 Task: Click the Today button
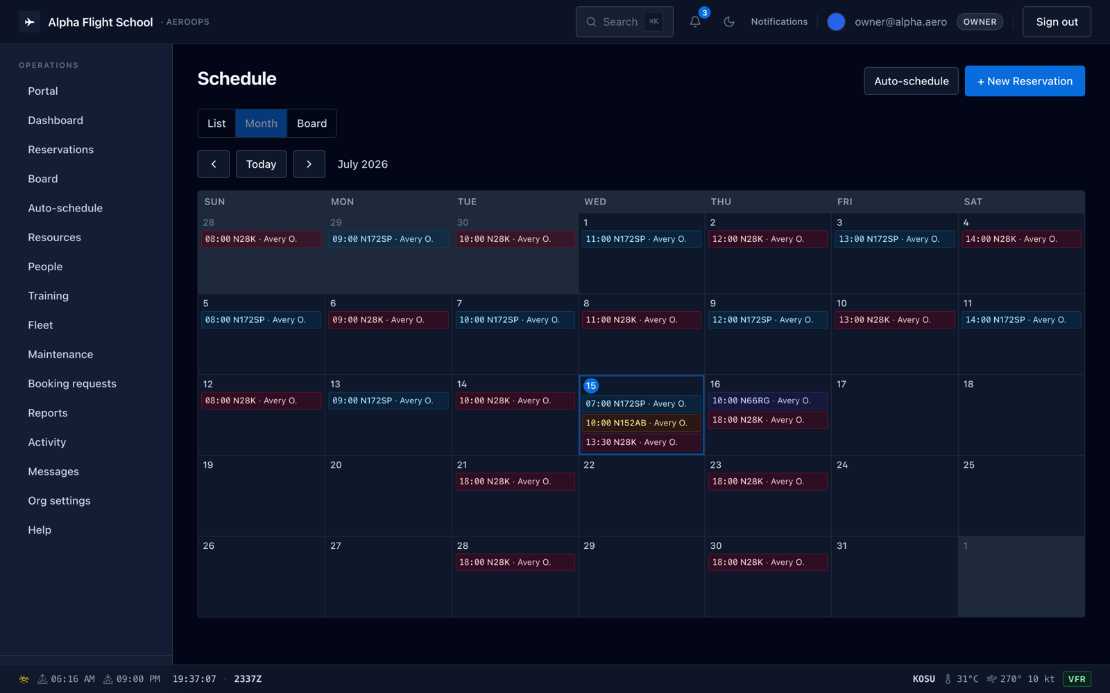click(x=261, y=164)
